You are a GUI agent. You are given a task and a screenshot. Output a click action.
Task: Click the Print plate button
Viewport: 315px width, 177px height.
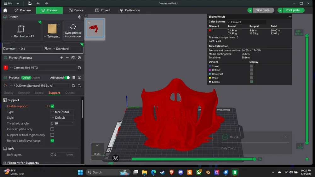pos(293,10)
